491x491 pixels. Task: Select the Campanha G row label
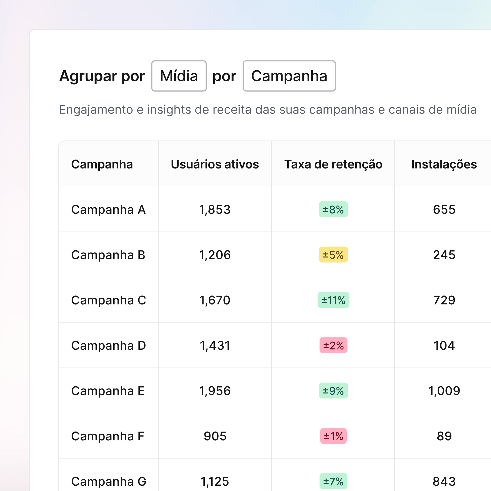coord(109,481)
